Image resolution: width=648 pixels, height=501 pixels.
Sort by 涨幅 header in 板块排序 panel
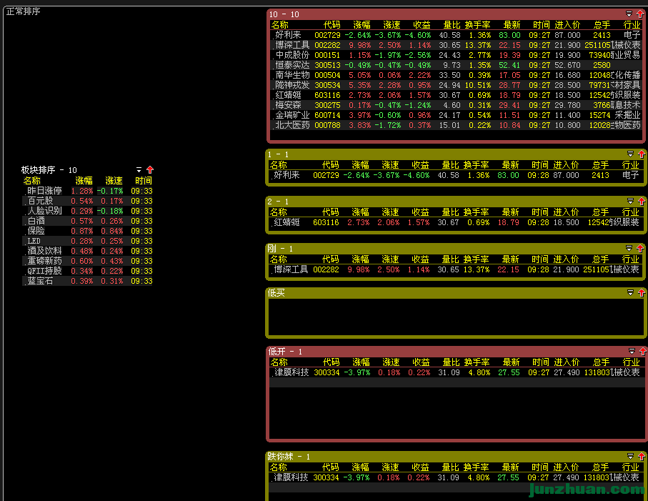(x=84, y=181)
